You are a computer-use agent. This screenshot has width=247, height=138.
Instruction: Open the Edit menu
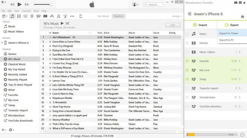(x=10, y=11)
